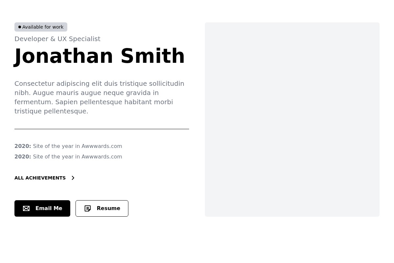Open the ALL ACHIEVEMENTS link

(40, 178)
